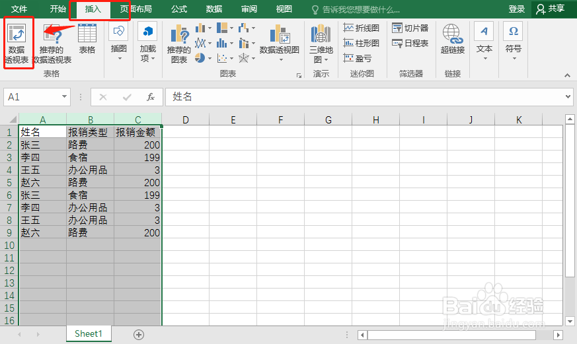Switch to the 视图 View tab
Screen dimensions: 577x344
(284, 9)
